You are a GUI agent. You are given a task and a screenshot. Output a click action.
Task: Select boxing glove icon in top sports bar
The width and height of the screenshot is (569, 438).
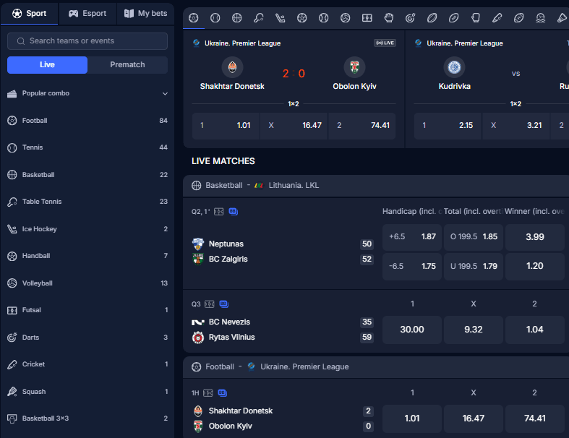point(476,18)
